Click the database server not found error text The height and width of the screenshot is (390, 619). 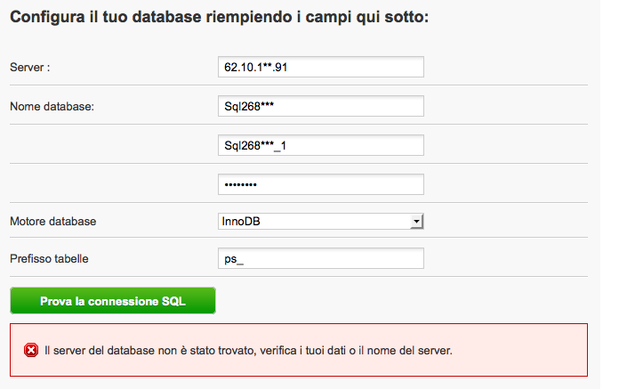(x=249, y=350)
